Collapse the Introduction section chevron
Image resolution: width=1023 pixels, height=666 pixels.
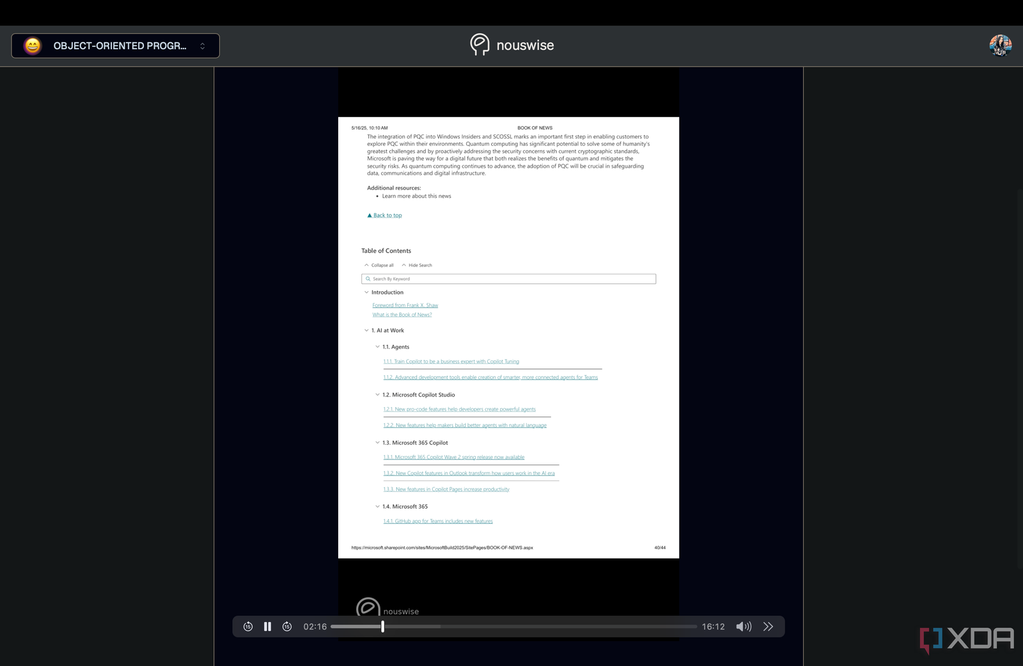367,292
